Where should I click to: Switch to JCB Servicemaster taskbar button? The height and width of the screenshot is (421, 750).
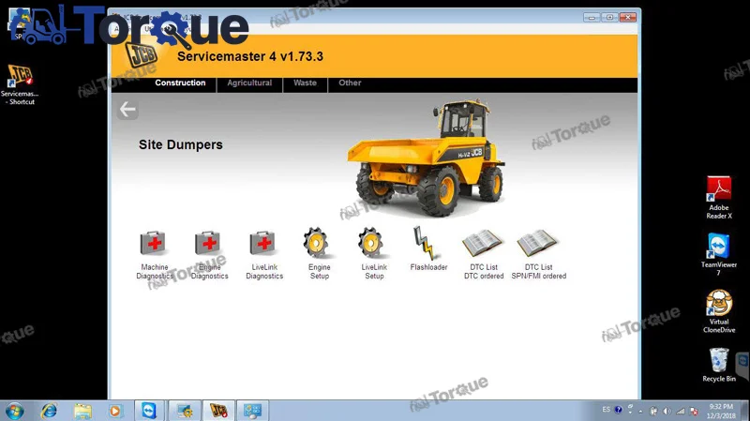point(218,411)
